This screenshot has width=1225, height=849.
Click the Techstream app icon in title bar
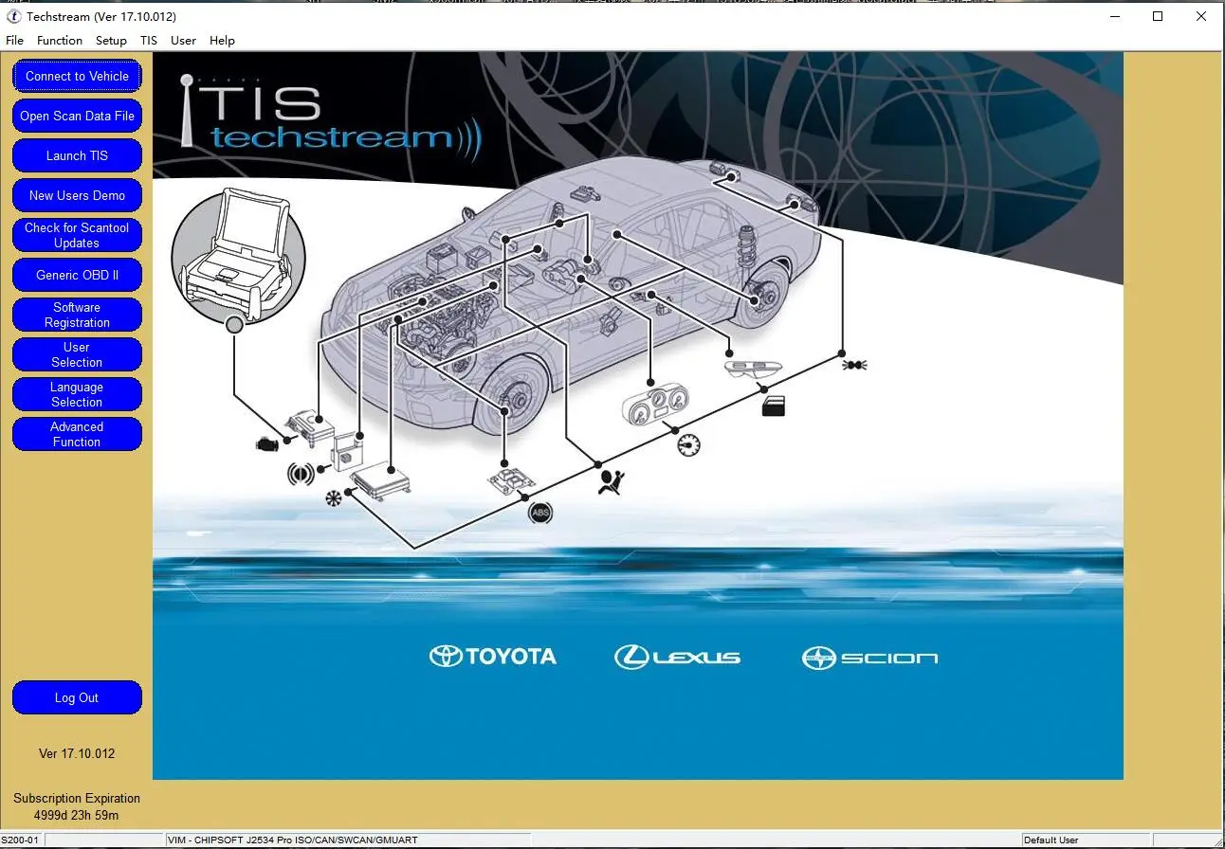coord(14,16)
